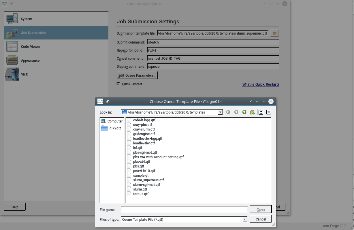This screenshot has height=230, width=354.
Task: Toggle the Quick Restart checkbox
Action: pyautogui.click(x=118, y=84)
